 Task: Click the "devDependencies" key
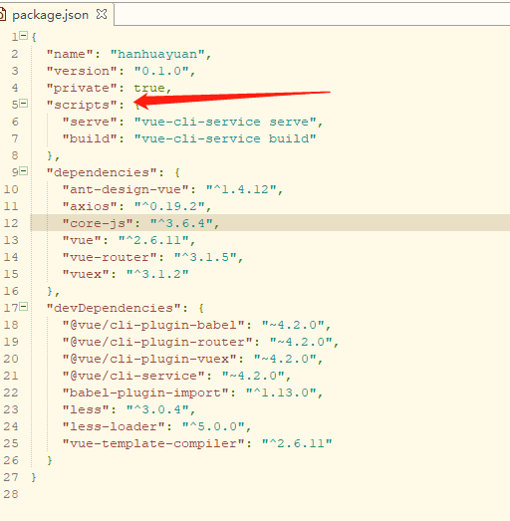[x=114, y=308]
